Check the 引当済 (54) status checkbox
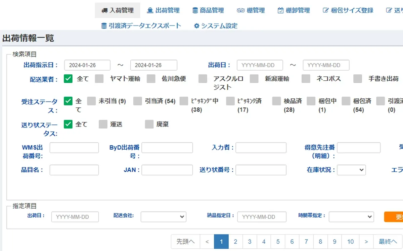 (138, 101)
